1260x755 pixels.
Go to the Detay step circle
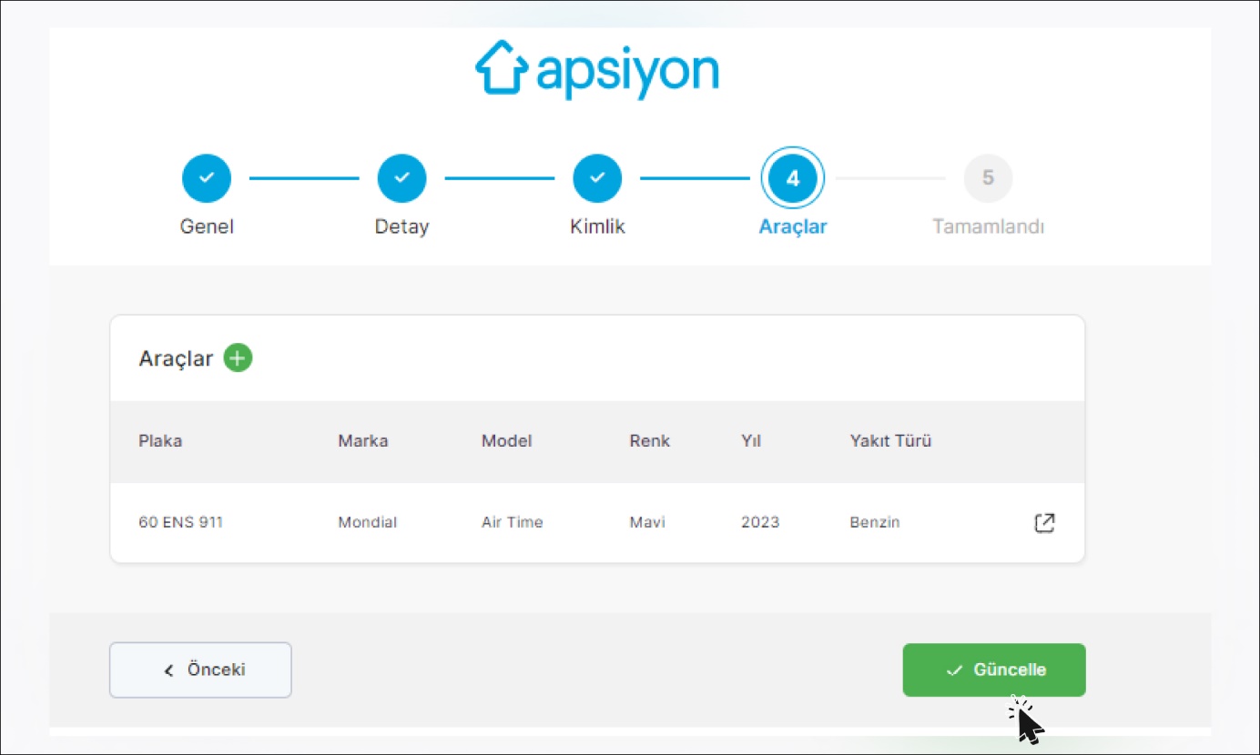click(x=401, y=178)
